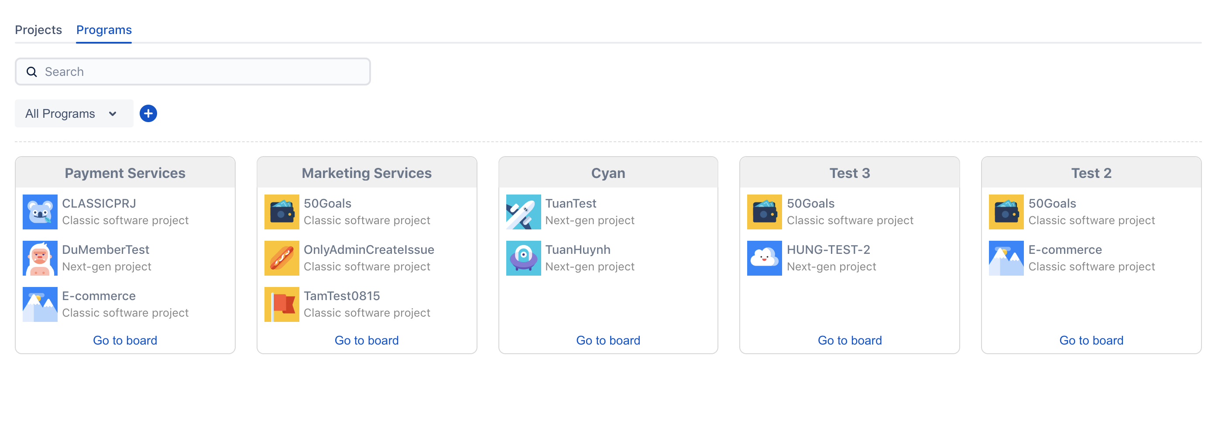Open the All Programs dropdown
The height and width of the screenshot is (444, 1222).
73,113
